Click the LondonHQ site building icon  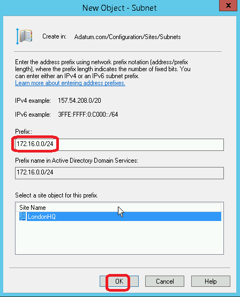[x=22, y=216]
